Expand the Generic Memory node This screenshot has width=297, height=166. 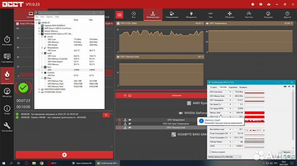pyautogui.click(x=39, y=31)
